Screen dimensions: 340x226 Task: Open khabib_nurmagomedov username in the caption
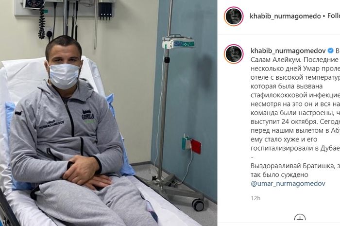click(288, 51)
